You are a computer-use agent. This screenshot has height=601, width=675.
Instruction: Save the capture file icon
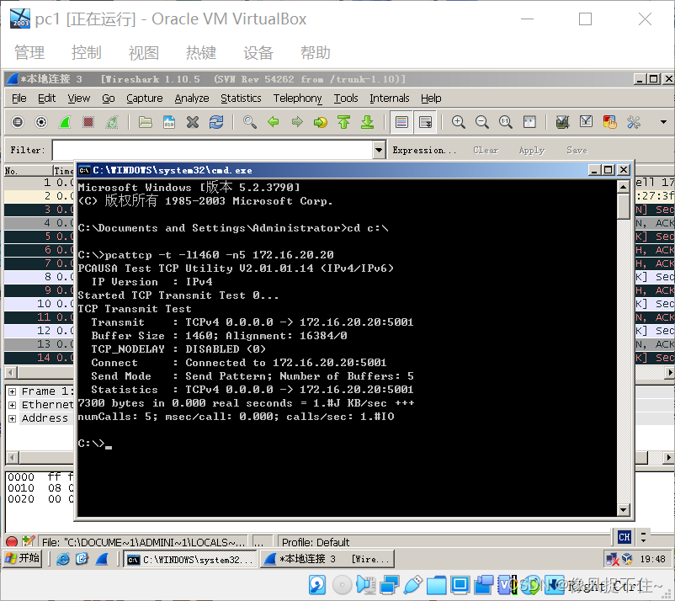tap(169, 122)
